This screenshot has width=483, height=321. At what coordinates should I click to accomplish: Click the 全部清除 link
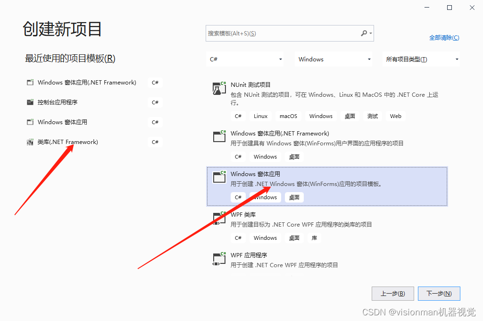(444, 37)
